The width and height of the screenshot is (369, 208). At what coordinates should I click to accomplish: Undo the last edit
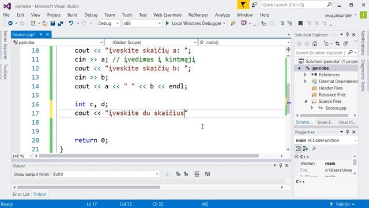[71, 23]
